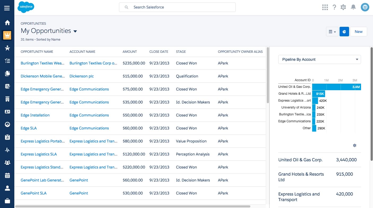Sort by Amount column header
The width and height of the screenshot is (373, 208).
[130, 52]
